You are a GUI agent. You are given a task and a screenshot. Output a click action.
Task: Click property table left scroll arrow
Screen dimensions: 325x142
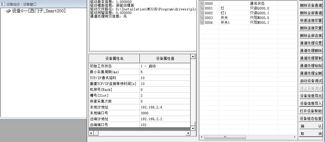coord(91,133)
